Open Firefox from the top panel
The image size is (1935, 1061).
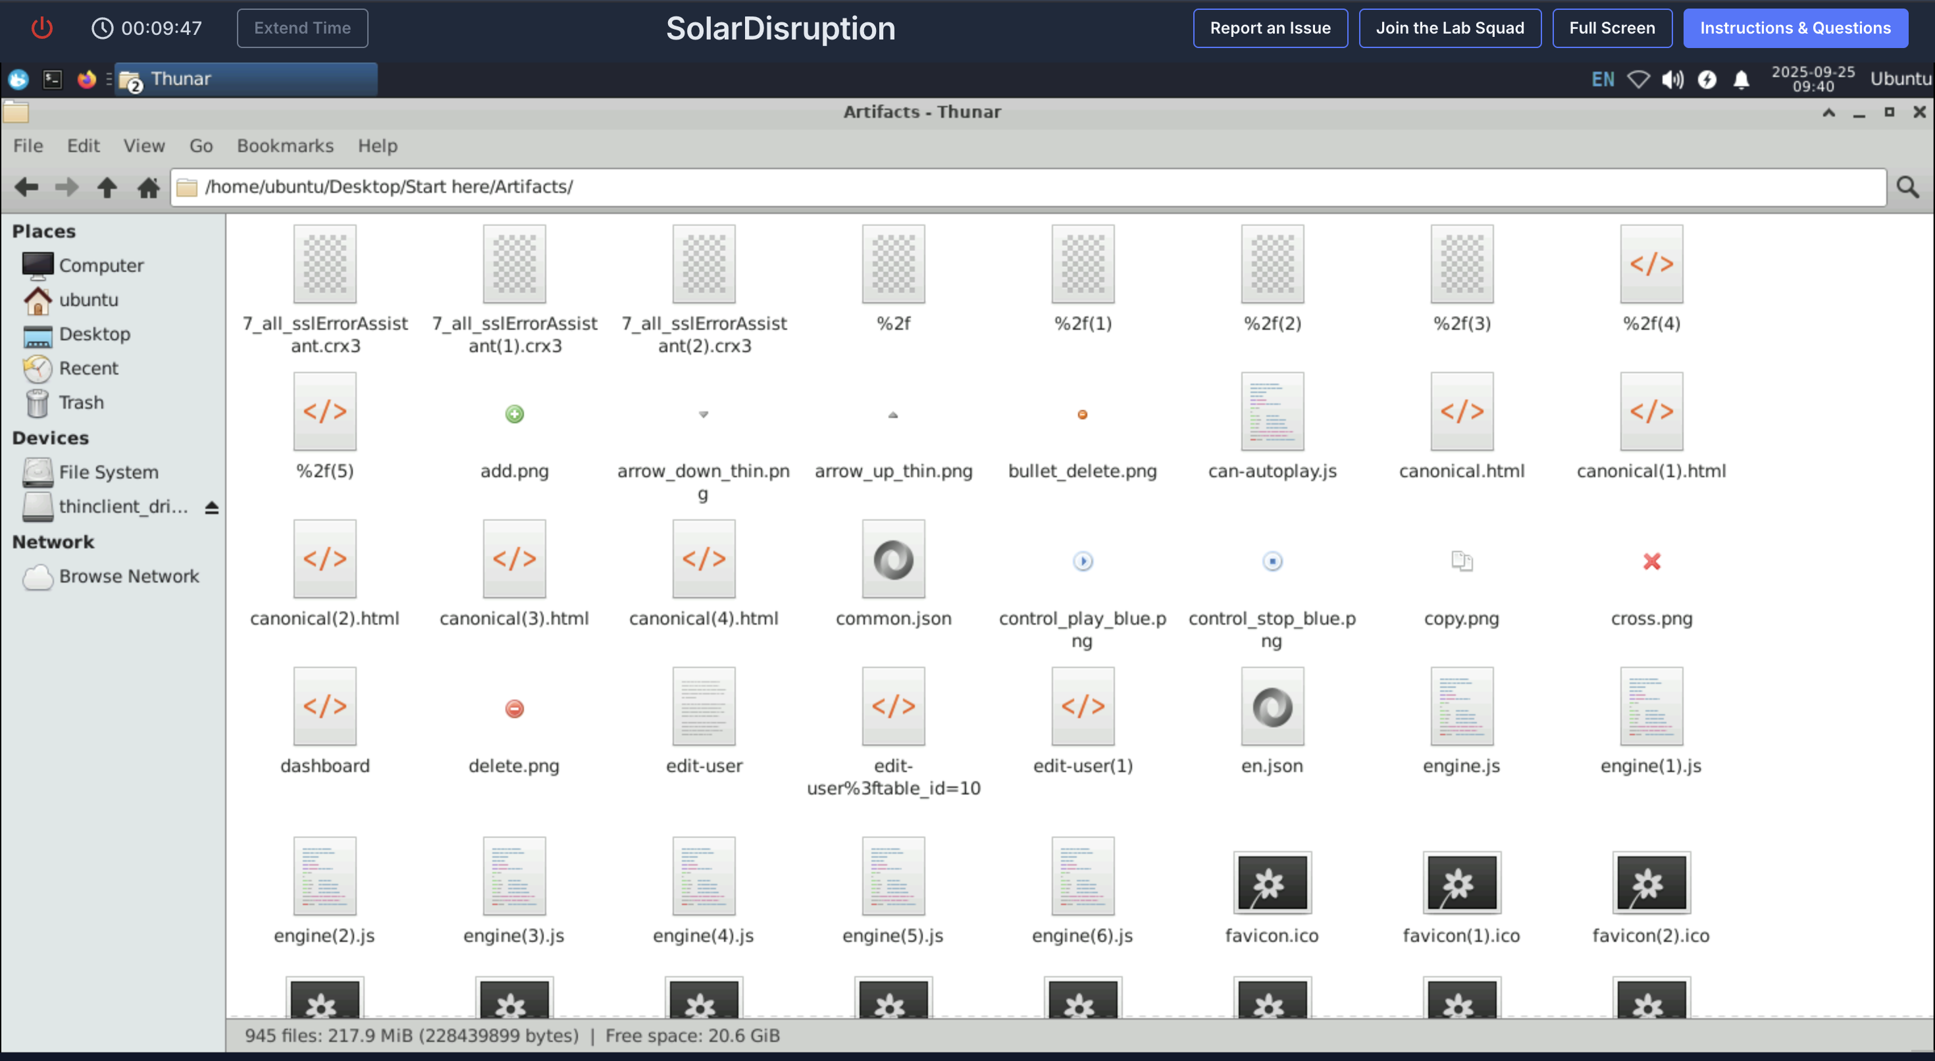coord(86,79)
